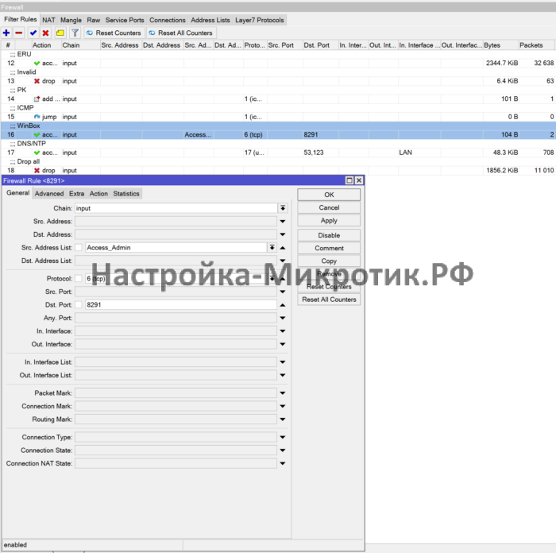This screenshot has width=556, height=553.
Task: Toggle invert checkbox for Dst. Port
Action: click(x=79, y=304)
